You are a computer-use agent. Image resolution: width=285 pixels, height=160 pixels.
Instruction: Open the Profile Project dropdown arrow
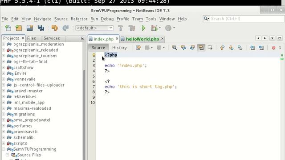(174, 28)
